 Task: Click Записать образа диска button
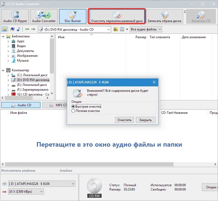(164, 16)
